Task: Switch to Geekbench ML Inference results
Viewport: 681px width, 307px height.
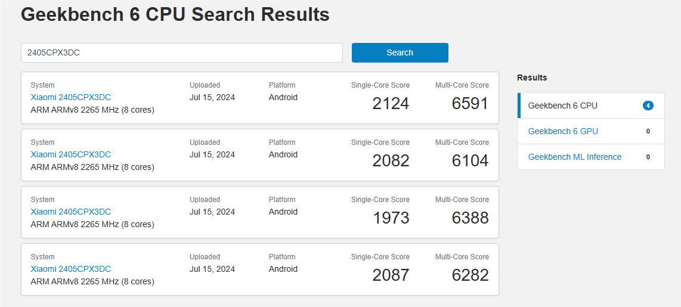Action: [574, 157]
